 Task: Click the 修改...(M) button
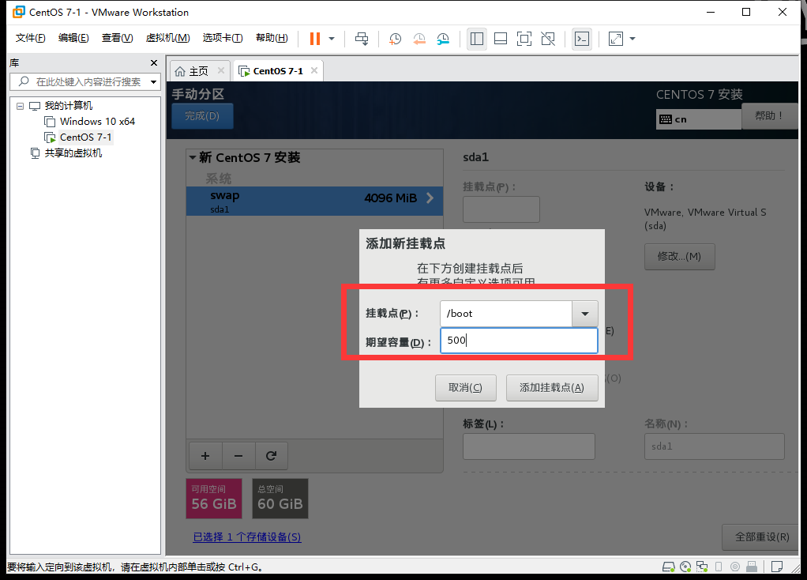[x=679, y=257]
